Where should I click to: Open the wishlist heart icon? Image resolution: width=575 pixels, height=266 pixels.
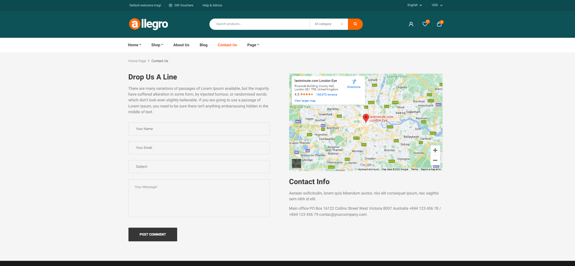(x=425, y=24)
